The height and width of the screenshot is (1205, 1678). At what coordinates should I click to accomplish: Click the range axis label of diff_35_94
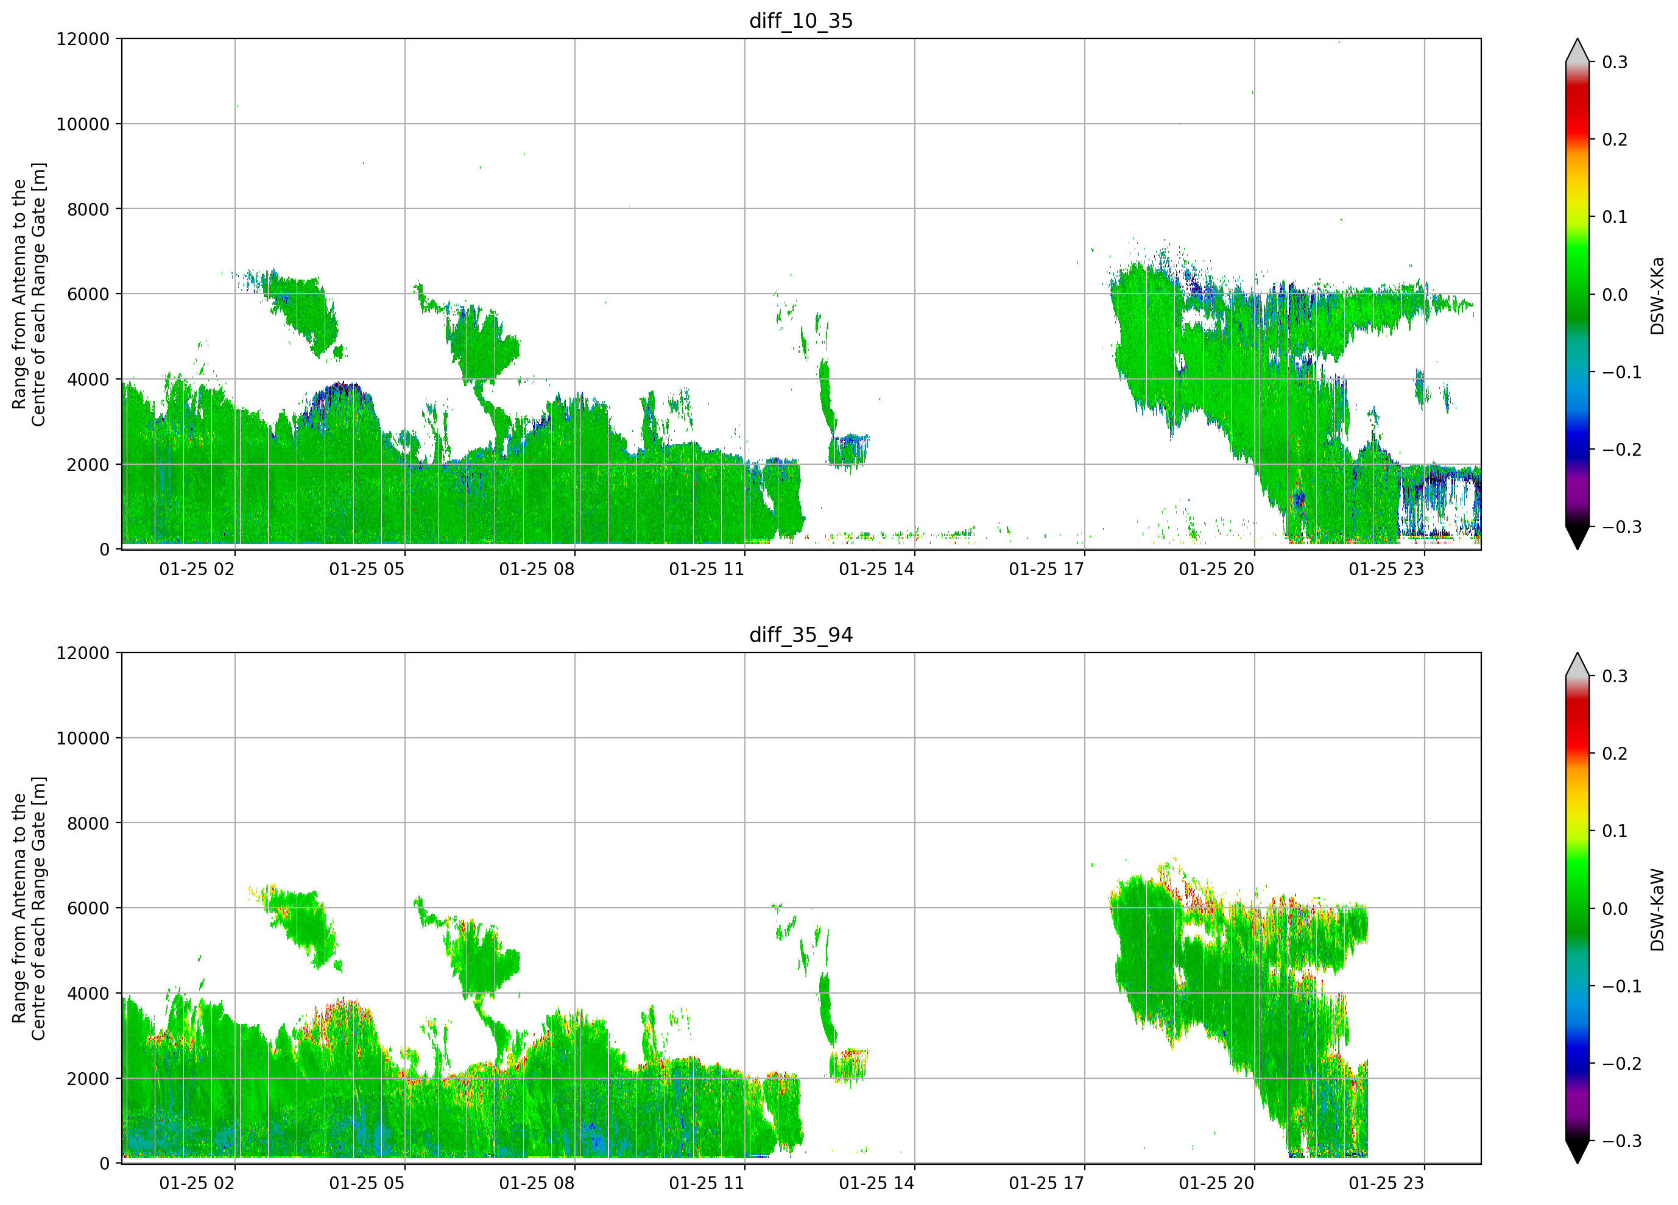click(29, 908)
